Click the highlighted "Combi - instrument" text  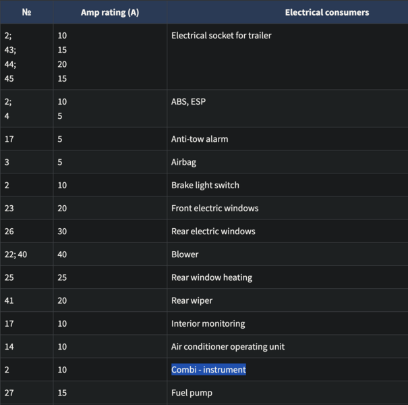point(208,370)
